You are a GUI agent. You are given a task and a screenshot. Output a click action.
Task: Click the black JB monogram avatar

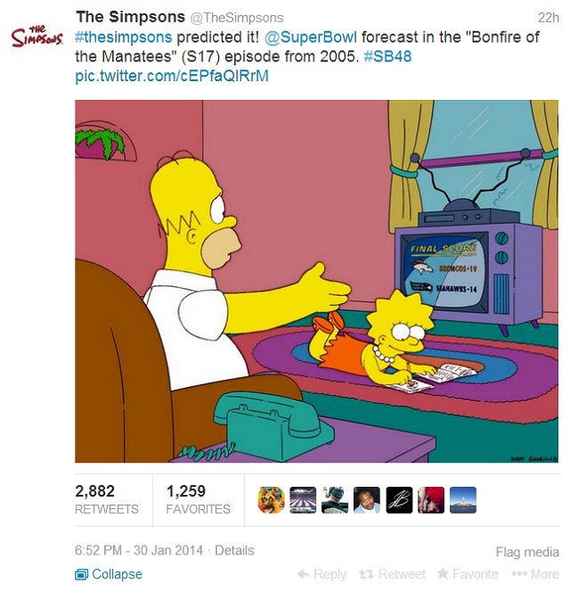tap(399, 500)
